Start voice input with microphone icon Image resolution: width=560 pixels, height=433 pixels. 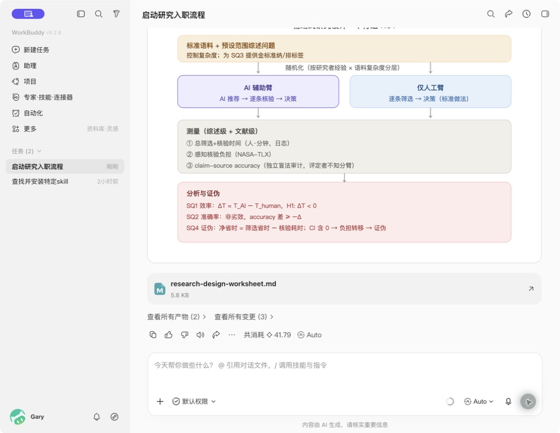508,401
